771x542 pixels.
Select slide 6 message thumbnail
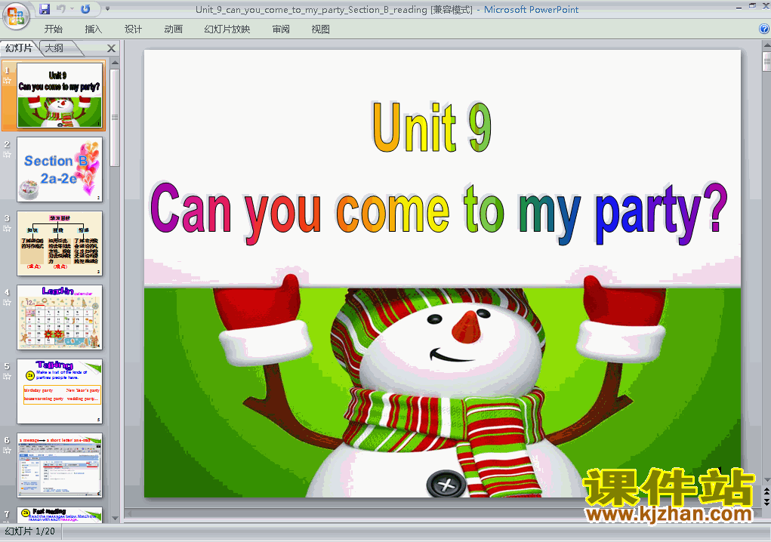click(x=60, y=465)
